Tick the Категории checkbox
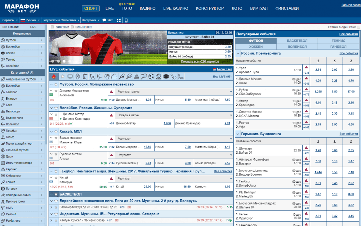This screenshot has width=361, height=226. [x=52, y=27]
